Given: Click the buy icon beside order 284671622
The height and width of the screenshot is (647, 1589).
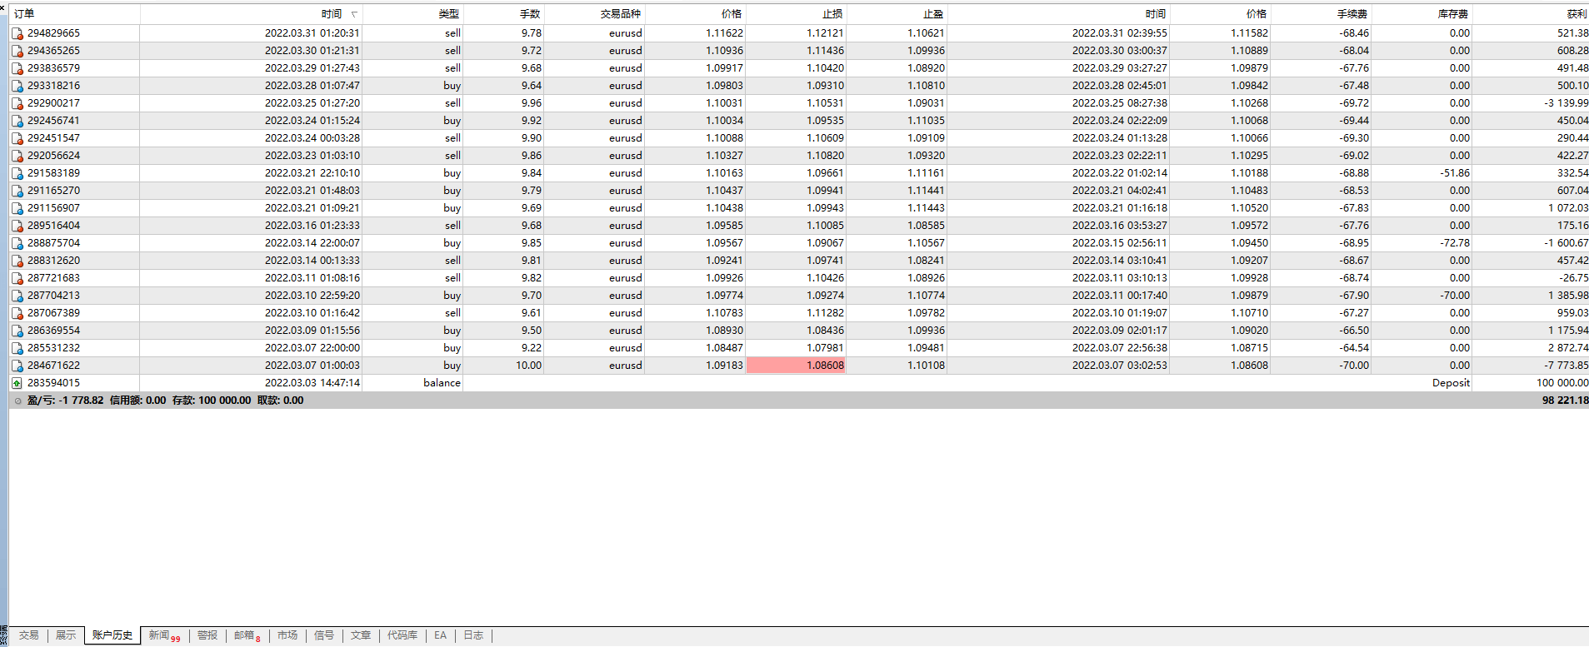Looking at the screenshot, I should coord(17,366).
